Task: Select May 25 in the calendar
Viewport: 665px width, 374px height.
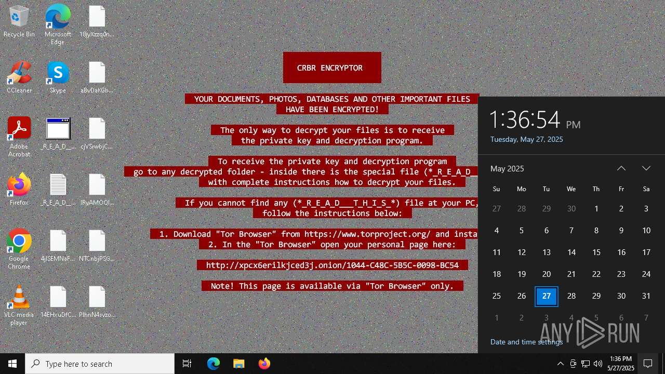Action: 497,296
